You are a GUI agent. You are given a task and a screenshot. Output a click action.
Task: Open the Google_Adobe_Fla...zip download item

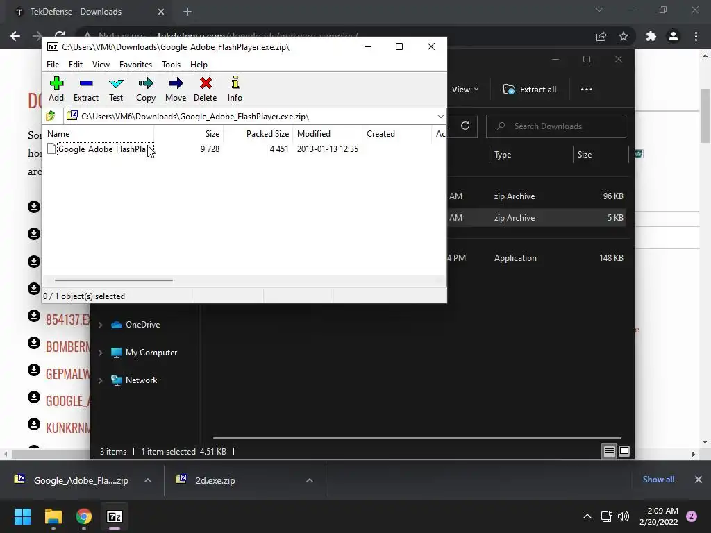(x=72, y=480)
